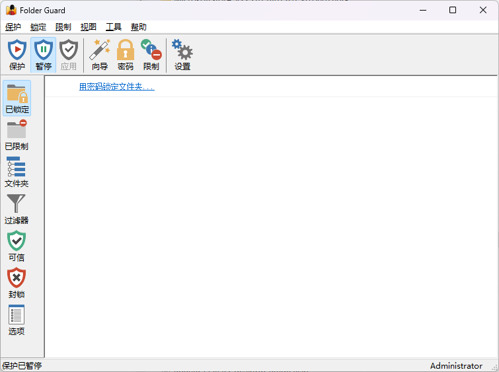Screen dimensions: 499x372
Task: Open the 视图 (View) menu
Action: pyautogui.click(x=89, y=27)
